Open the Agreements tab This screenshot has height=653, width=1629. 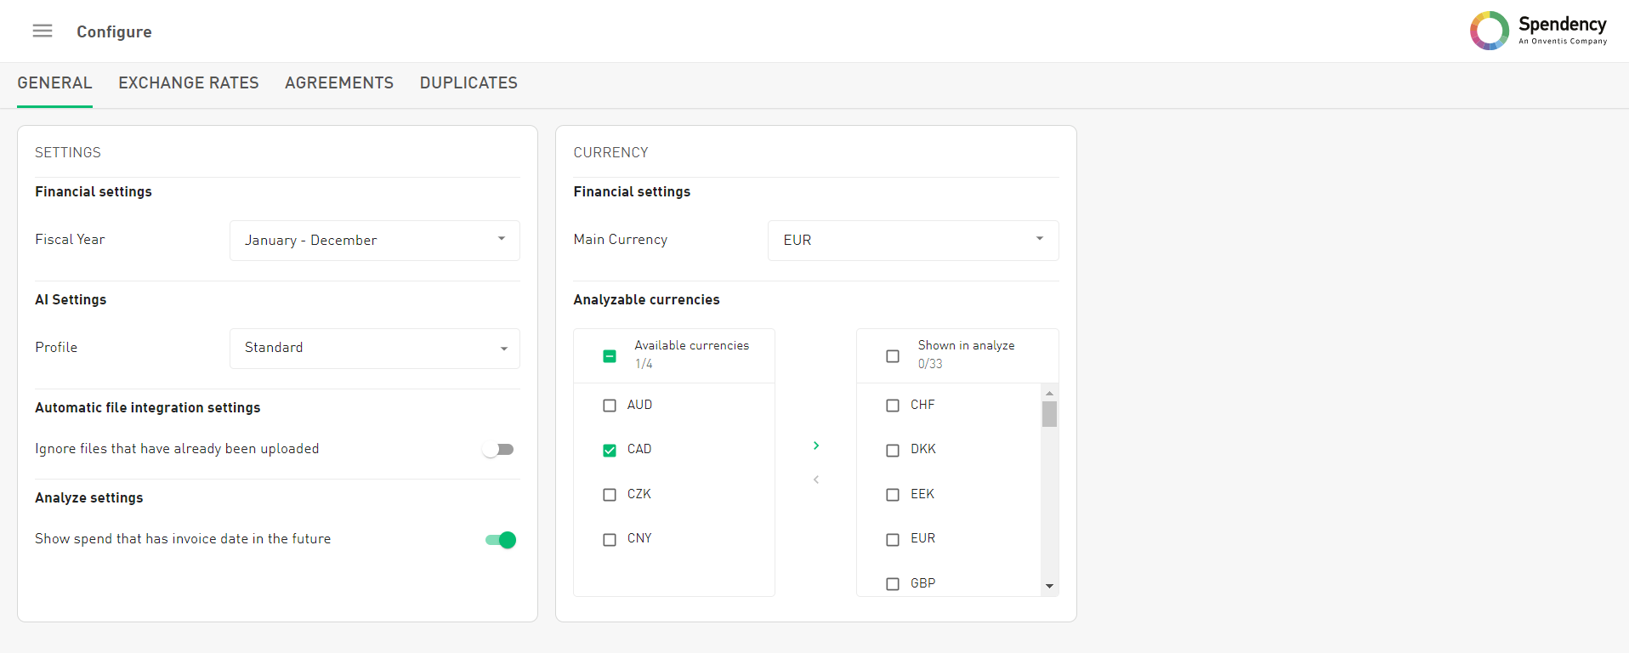click(339, 83)
